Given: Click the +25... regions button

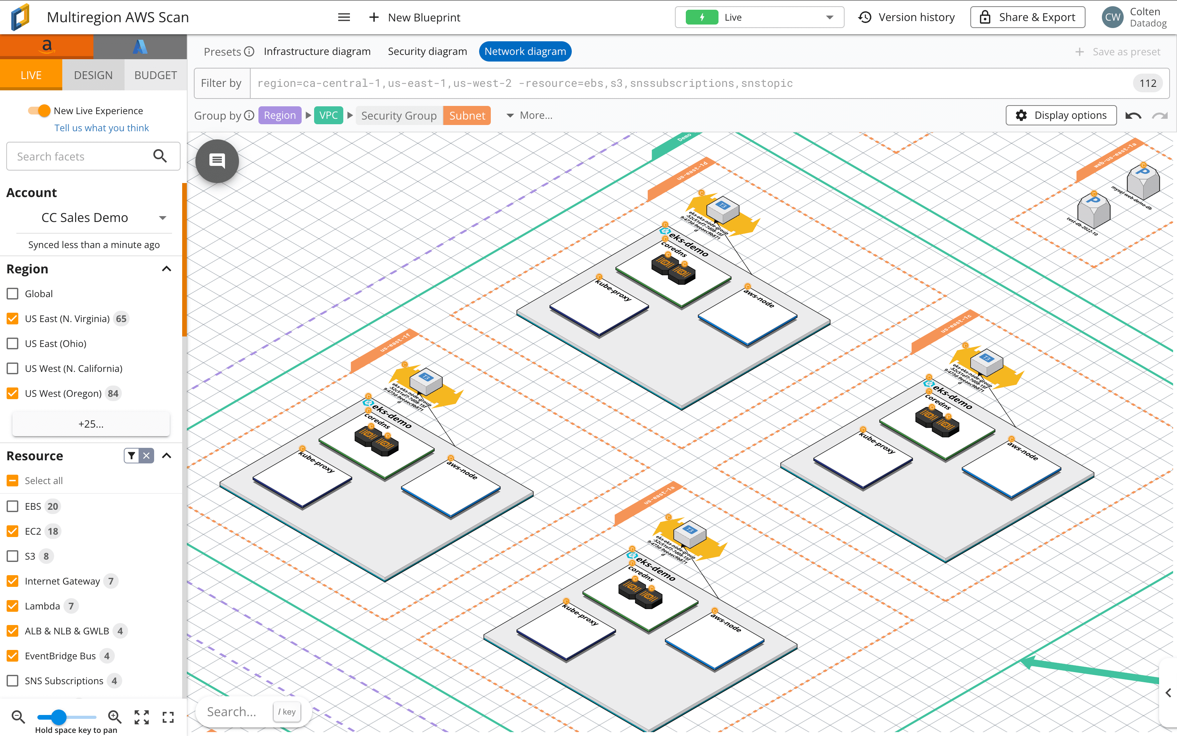Looking at the screenshot, I should [90, 424].
